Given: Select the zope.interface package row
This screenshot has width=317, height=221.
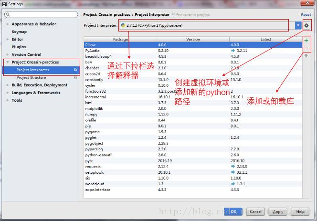Looking at the screenshot, I should [x=193, y=189].
